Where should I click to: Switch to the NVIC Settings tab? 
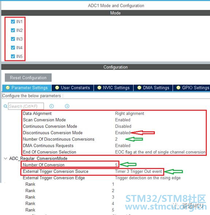coord(114,88)
